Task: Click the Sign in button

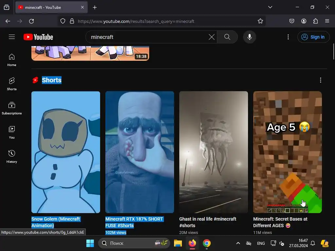Action: click(313, 37)
